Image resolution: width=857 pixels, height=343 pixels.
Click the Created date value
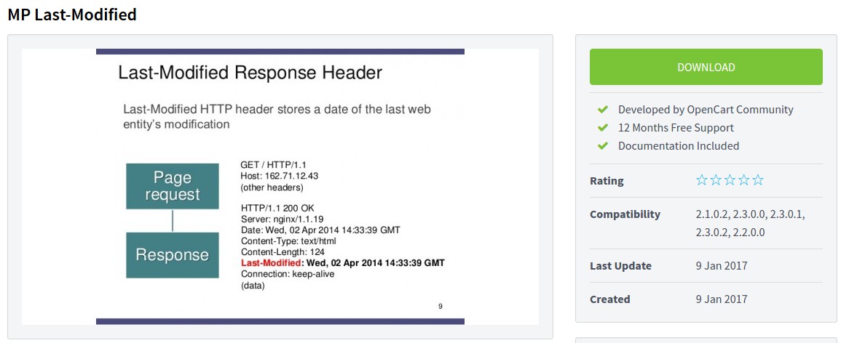[x=721, y=299]
